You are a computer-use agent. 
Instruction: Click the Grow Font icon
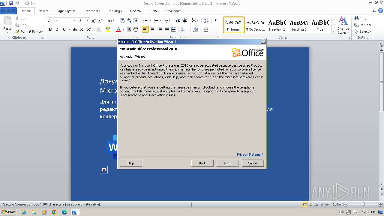click(x=94, y=21)
